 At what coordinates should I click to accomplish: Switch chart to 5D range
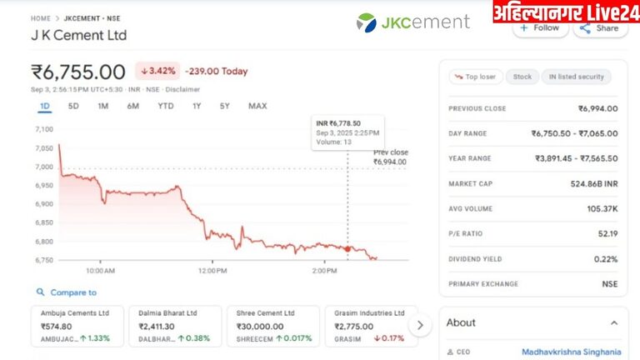pos(73,106)
